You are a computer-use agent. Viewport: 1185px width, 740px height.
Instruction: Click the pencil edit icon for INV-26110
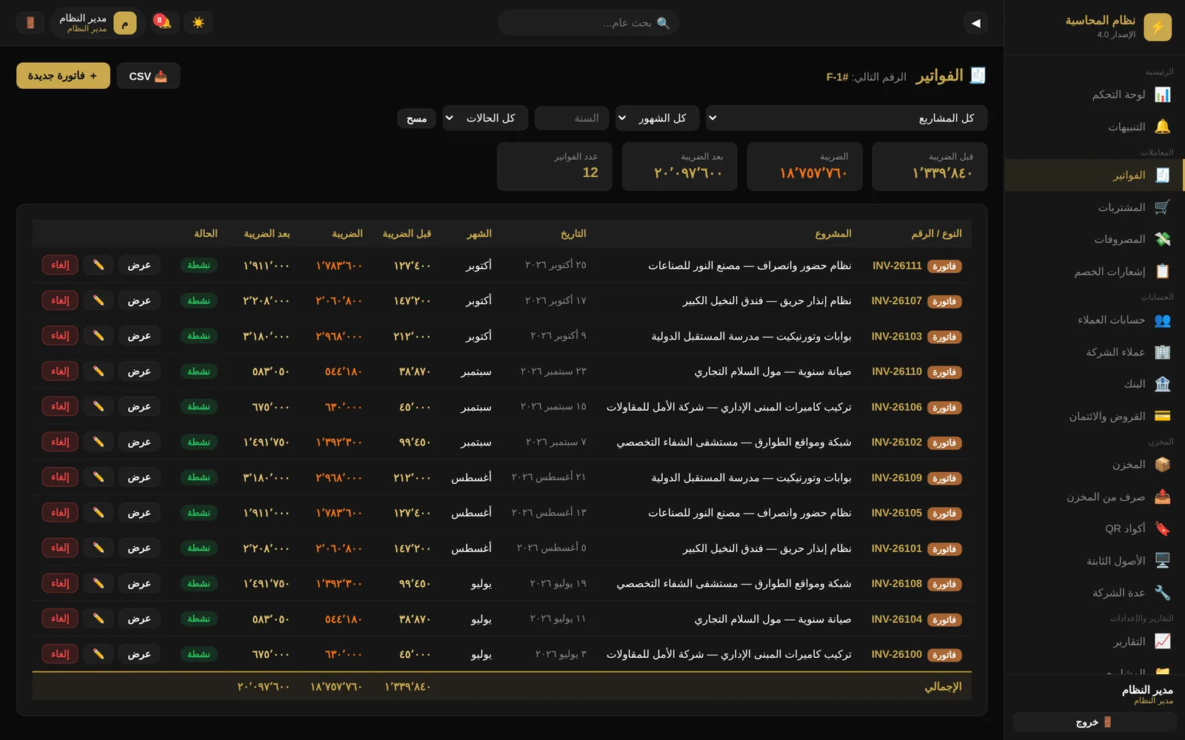(99, 371)
